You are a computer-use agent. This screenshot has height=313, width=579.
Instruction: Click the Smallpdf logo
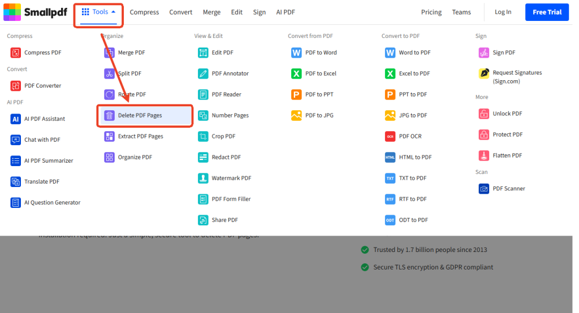click(36, 12)
